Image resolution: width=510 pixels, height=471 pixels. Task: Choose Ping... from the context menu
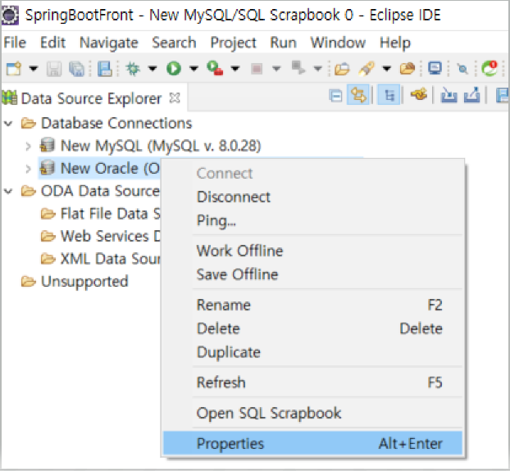coord(312,220)
